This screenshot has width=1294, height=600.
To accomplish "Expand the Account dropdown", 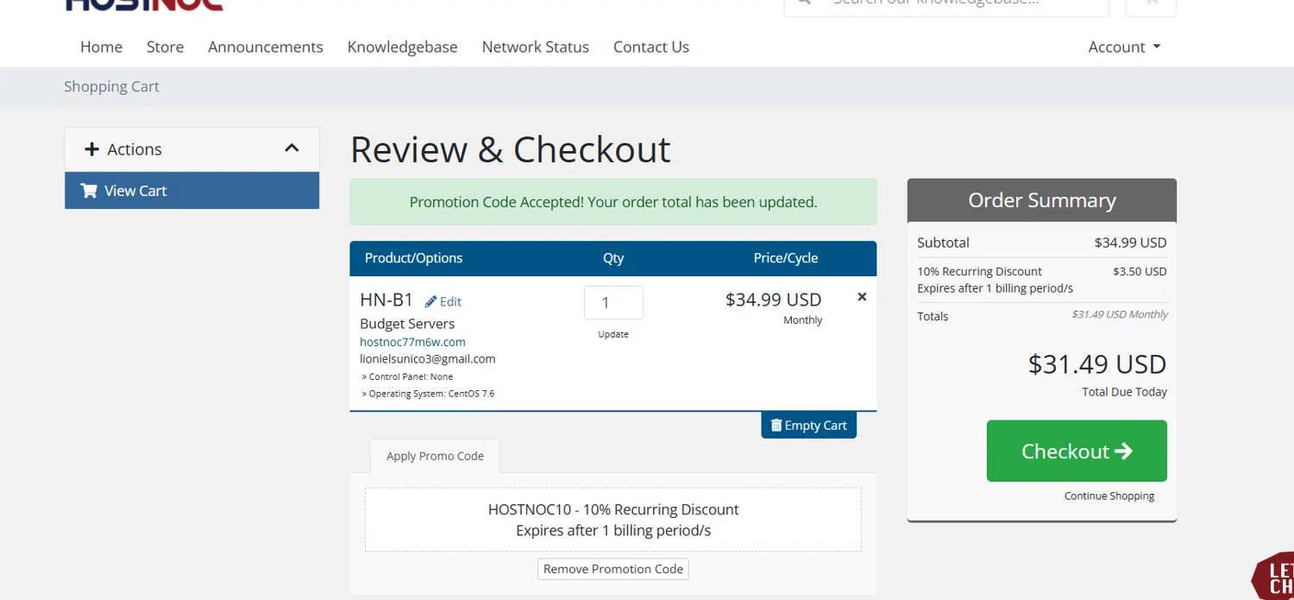I will click(1124, 47).
